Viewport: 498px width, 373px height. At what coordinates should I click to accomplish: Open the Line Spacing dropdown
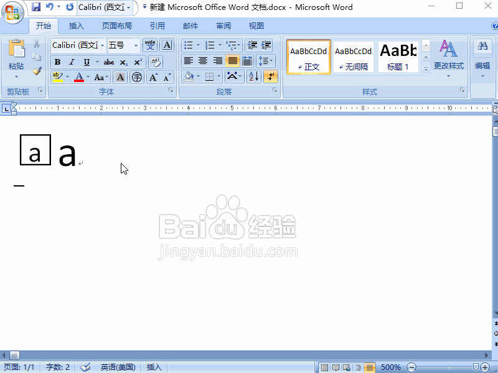tap(266, 61)
